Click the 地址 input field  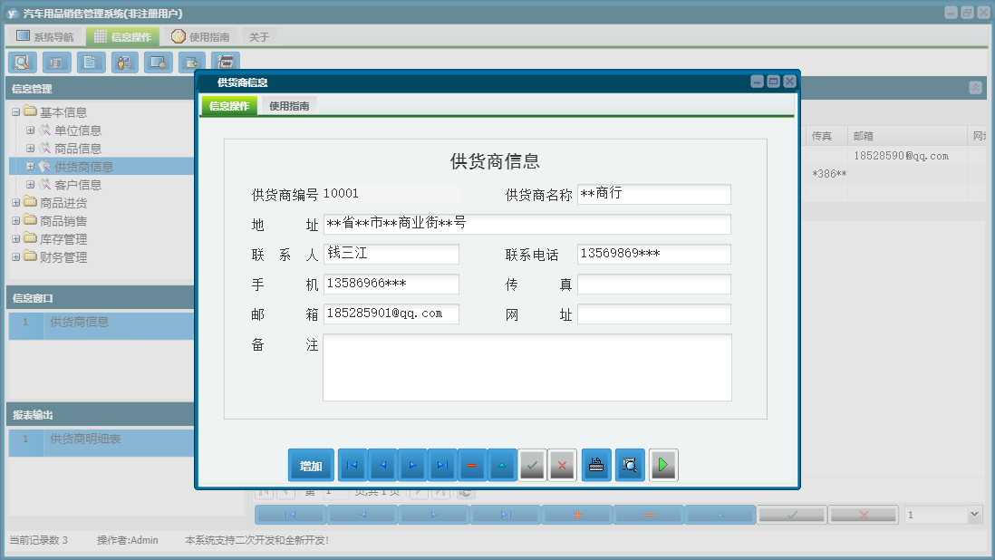click(527, 224)
